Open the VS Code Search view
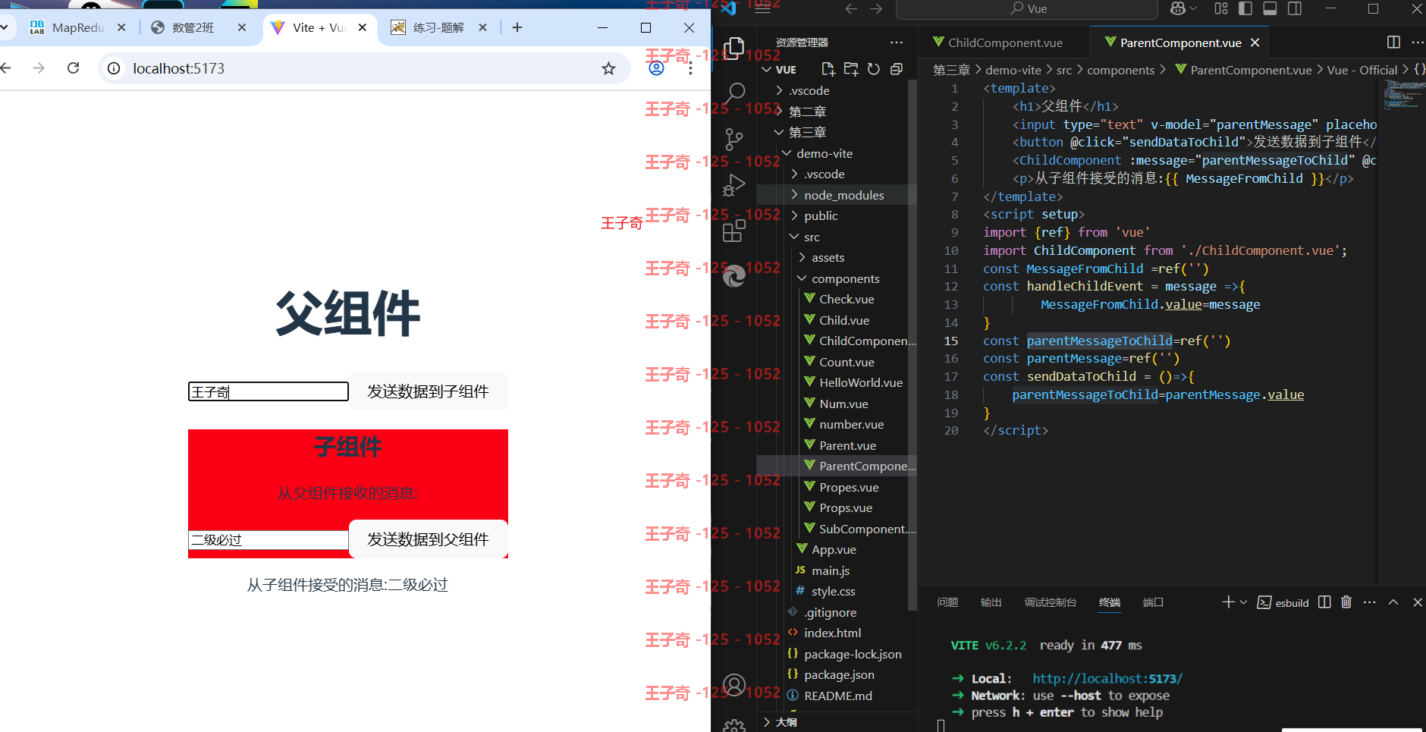1426x732 pixels. tap(733, 93)
